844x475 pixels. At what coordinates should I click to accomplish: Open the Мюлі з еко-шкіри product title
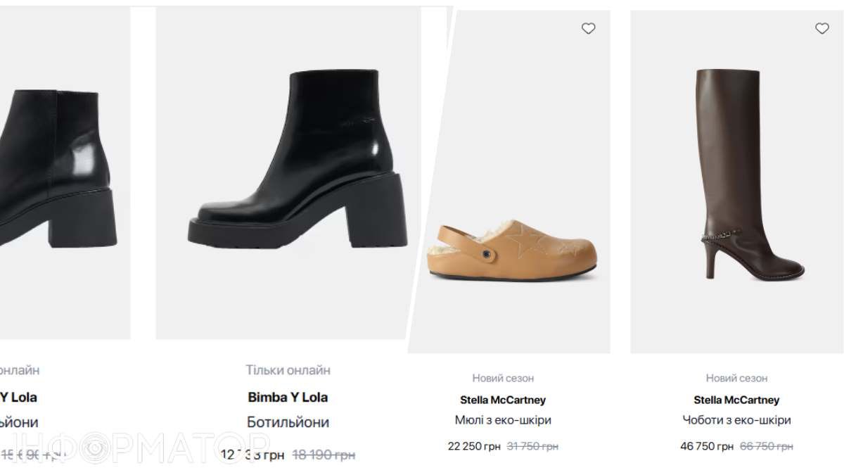click(503, 420)
